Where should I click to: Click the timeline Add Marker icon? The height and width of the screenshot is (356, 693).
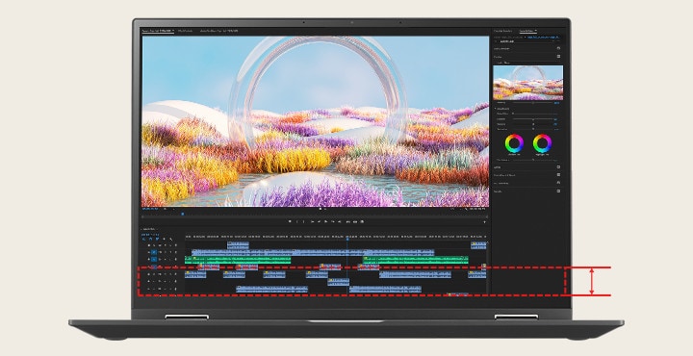(164, 239)
